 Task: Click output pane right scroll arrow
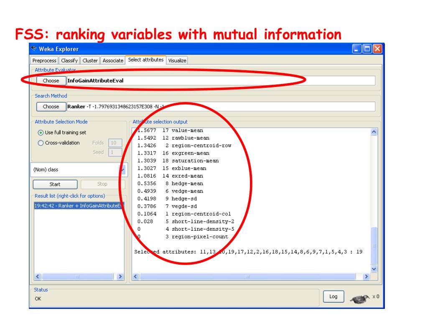coord(366,277)
